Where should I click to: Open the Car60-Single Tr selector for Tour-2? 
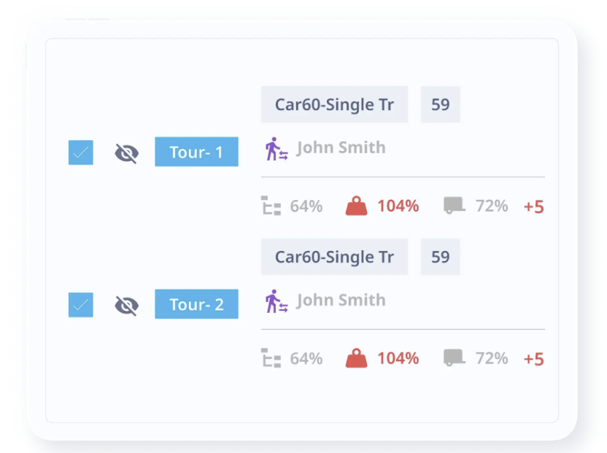tap(334, 257)
